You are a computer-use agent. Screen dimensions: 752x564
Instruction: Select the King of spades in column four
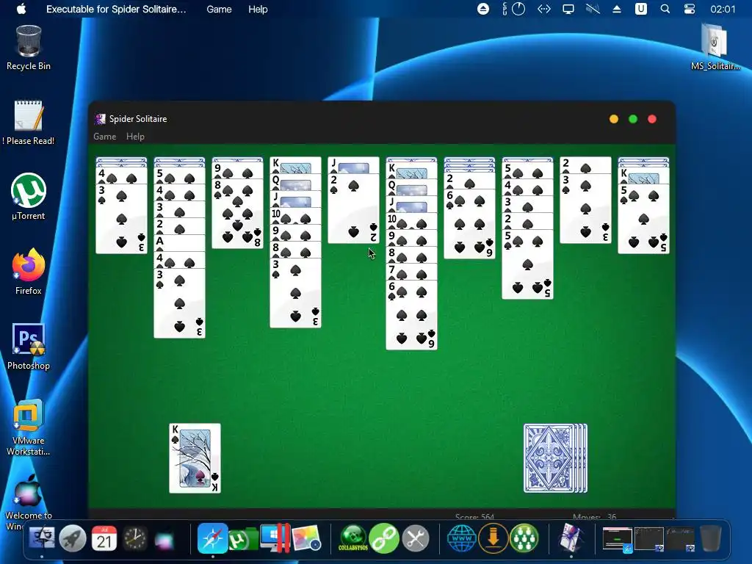[x=295, y=165]
